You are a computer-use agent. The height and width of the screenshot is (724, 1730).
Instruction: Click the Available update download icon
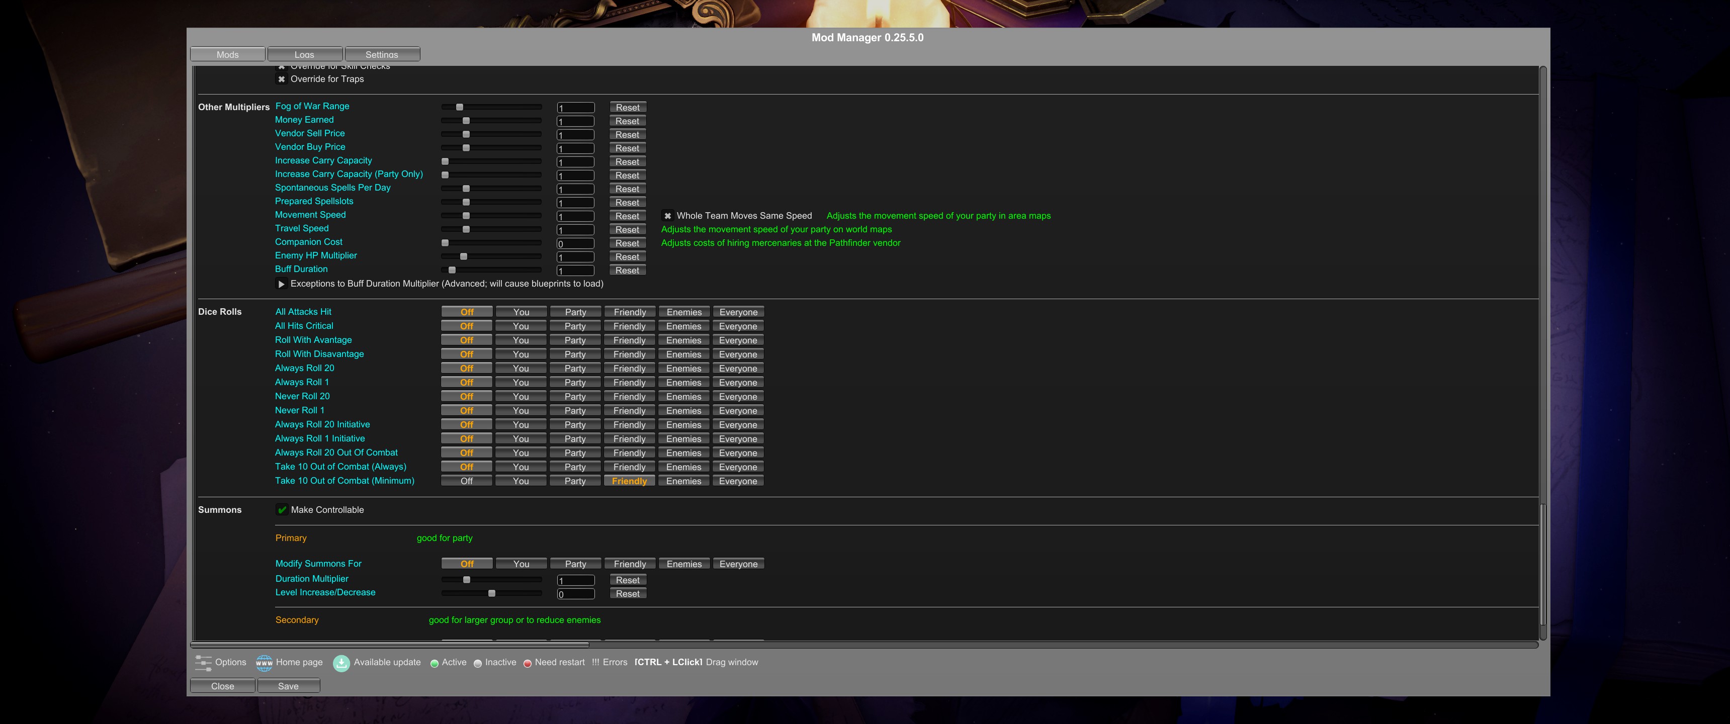pos(341,663)
